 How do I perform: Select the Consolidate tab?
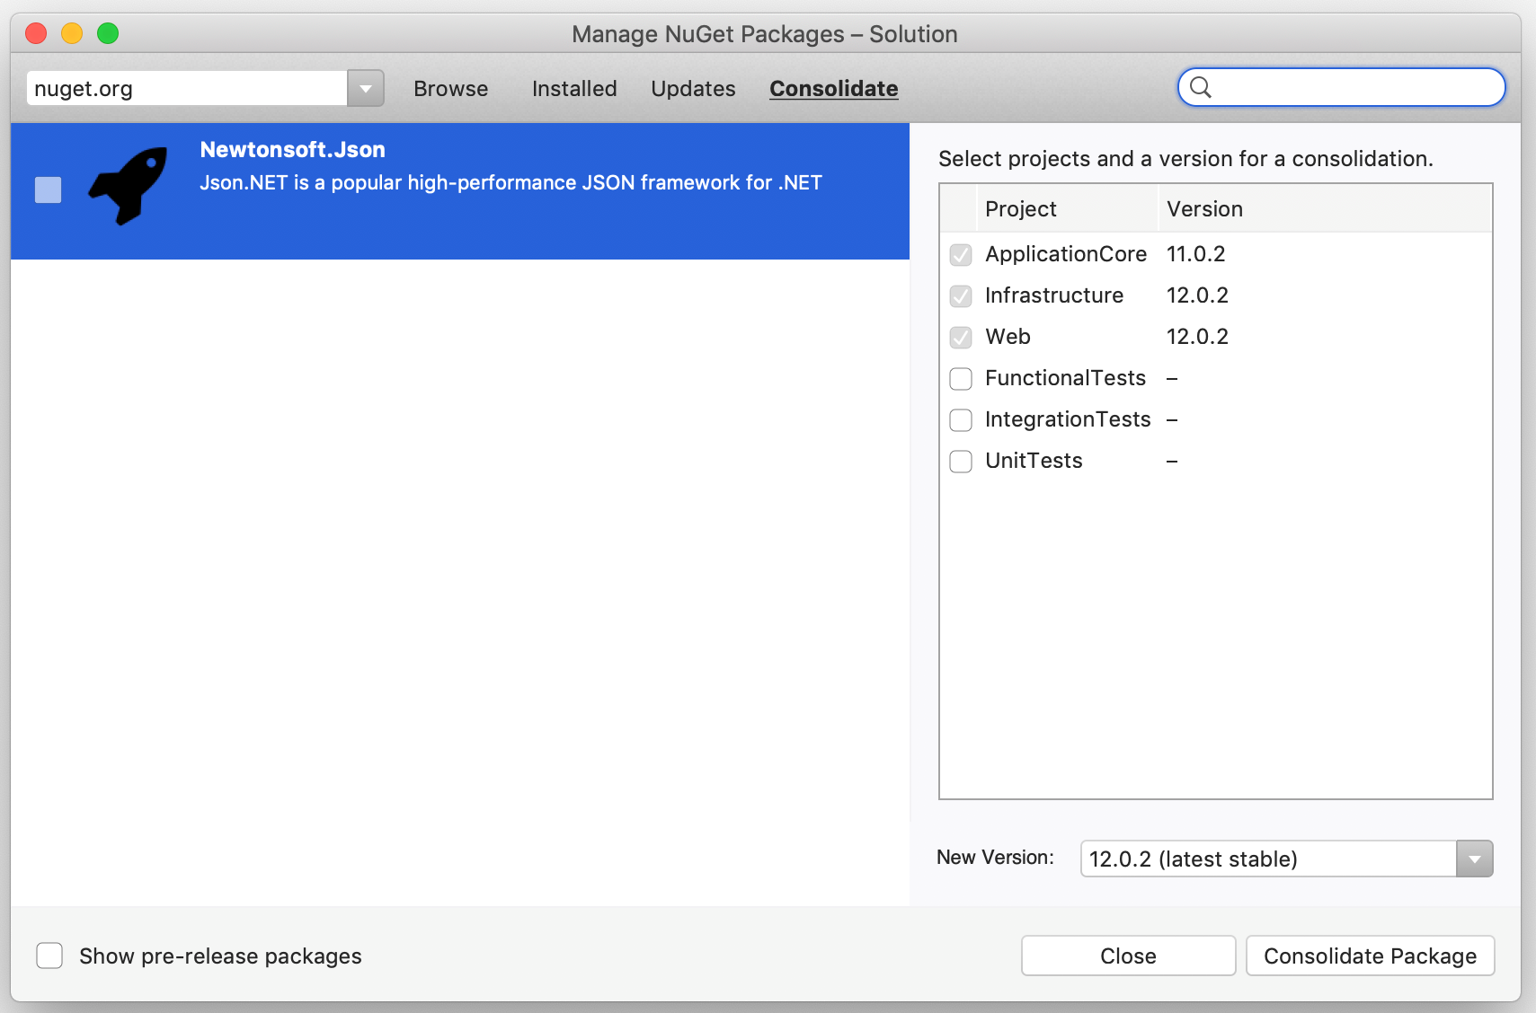coord(833,88)
